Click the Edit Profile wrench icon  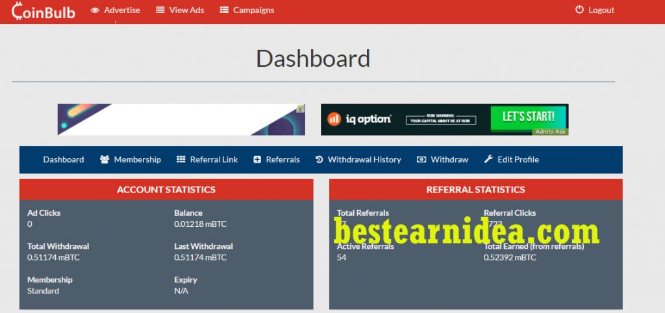pyautogui.click(x=488, y=159)
